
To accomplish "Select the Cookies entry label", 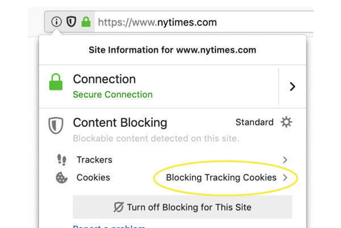I will pos(93,178).
